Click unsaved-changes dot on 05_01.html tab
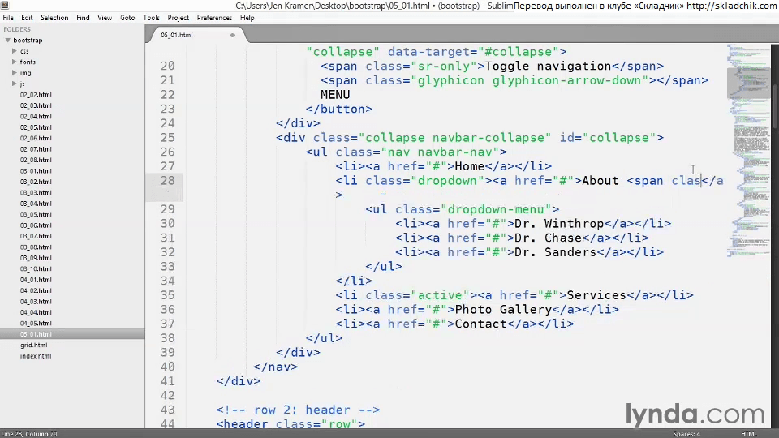This screenshot has width=779, height=438. [232, 35]
